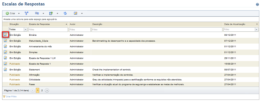
Task: Click the edit icon for the Binária row
Action: [5, 35]
